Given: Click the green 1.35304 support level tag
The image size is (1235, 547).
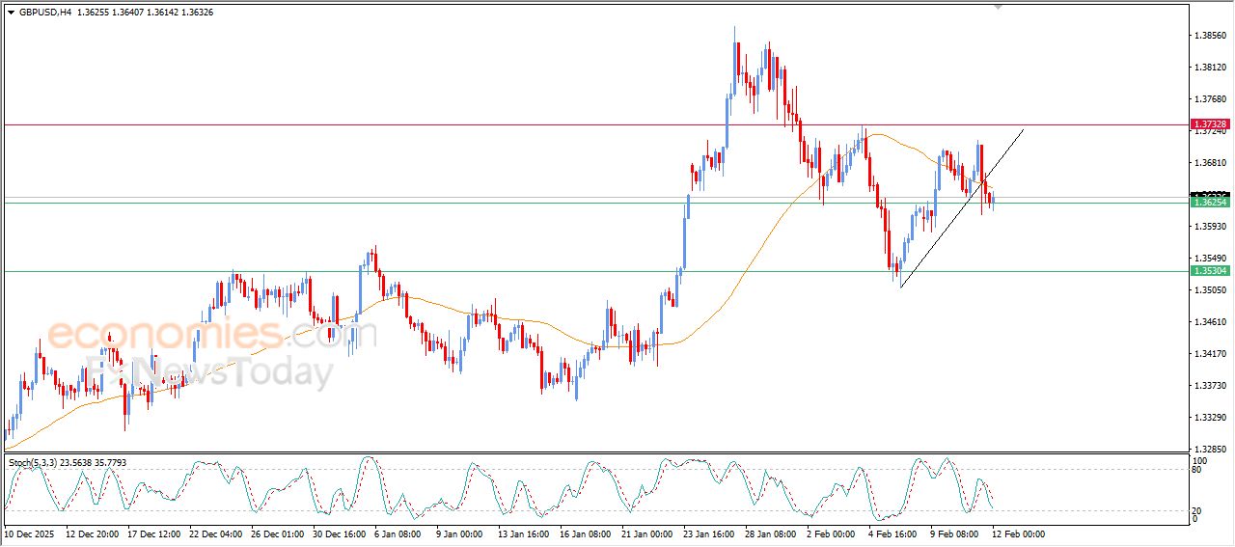Looking at the screenshot, I should pyautogui.click(x=1209, y=271).
